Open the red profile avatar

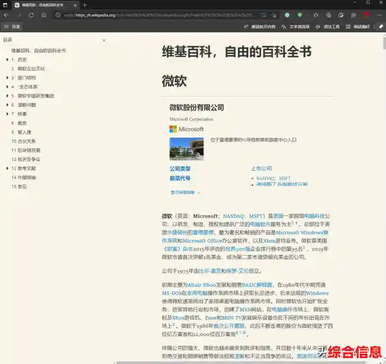(x=367, y=15)
